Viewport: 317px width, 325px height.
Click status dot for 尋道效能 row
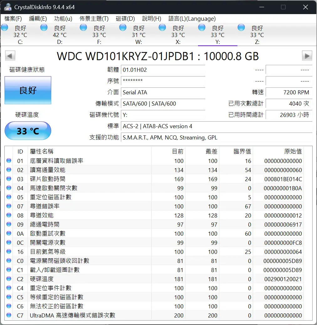[9, 215]
